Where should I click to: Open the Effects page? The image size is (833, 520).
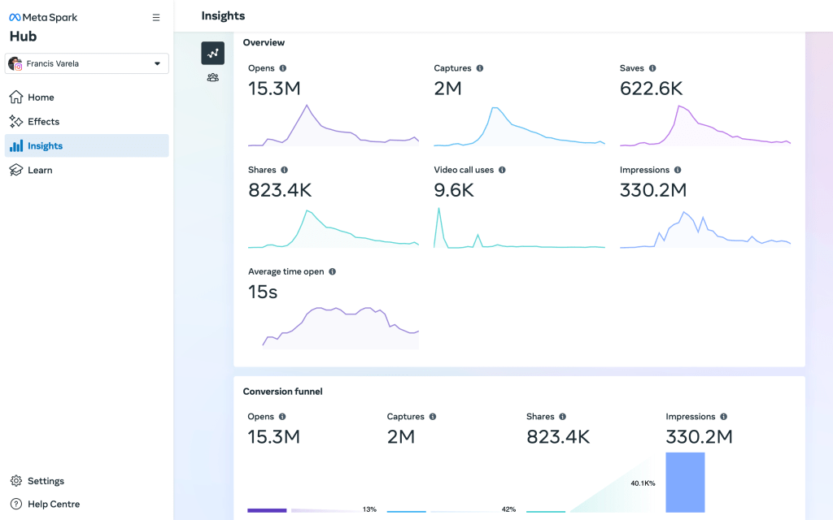point(43,122)
